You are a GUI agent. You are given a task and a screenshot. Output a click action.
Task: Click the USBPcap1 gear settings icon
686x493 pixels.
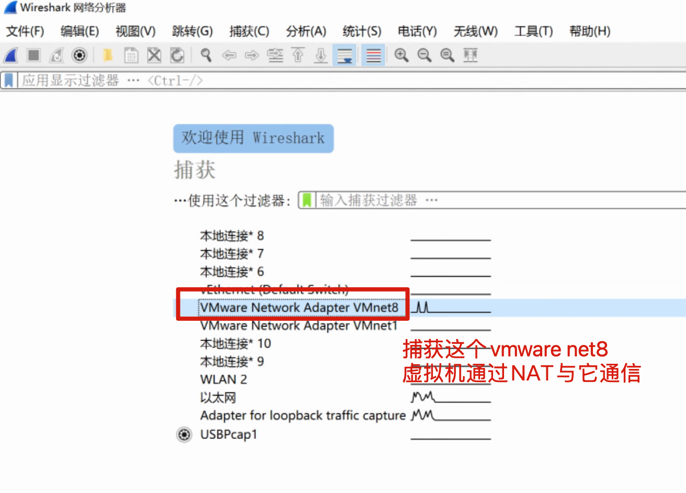tap(184, 434)
